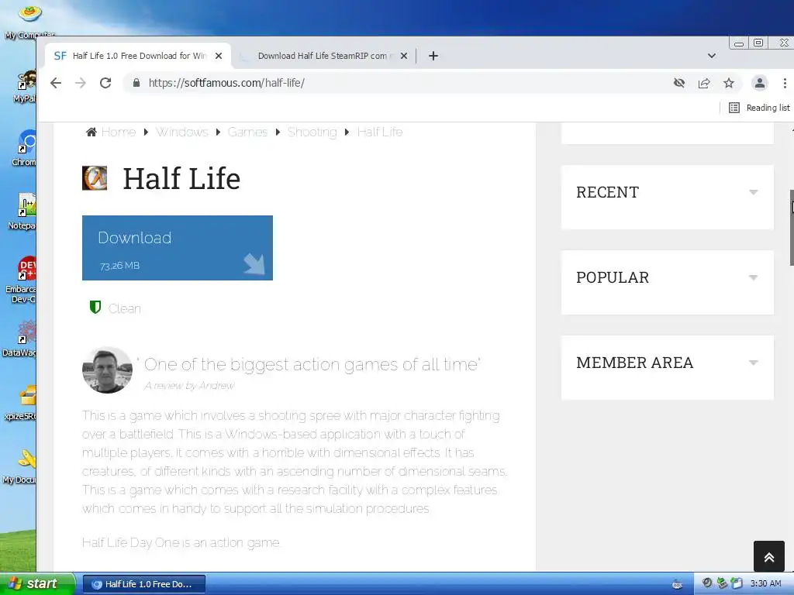Open the share page icon
794x595 pixels.
[704, 83]
